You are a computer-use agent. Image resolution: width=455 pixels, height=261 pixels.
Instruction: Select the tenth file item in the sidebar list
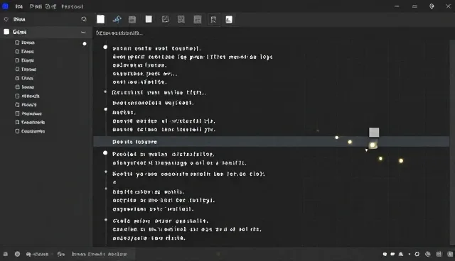(30, 123)
